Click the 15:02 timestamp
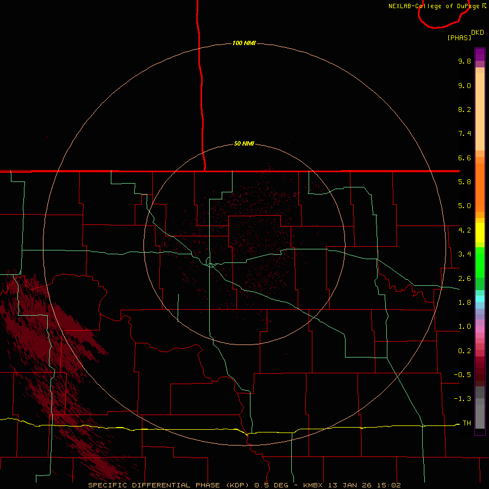The height and width of the screenshot is (489, 489). coord(388,485)
